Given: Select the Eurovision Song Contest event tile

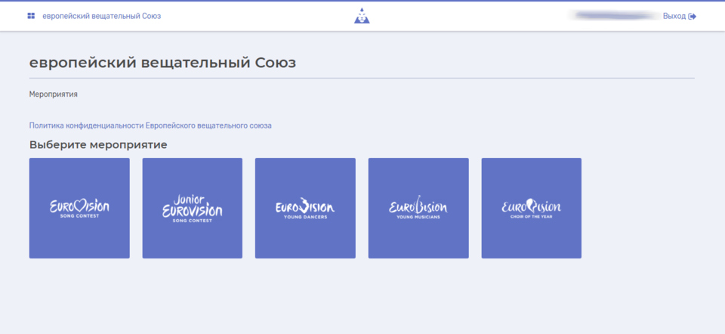Looking at the screenshot, I should point(79,208).
